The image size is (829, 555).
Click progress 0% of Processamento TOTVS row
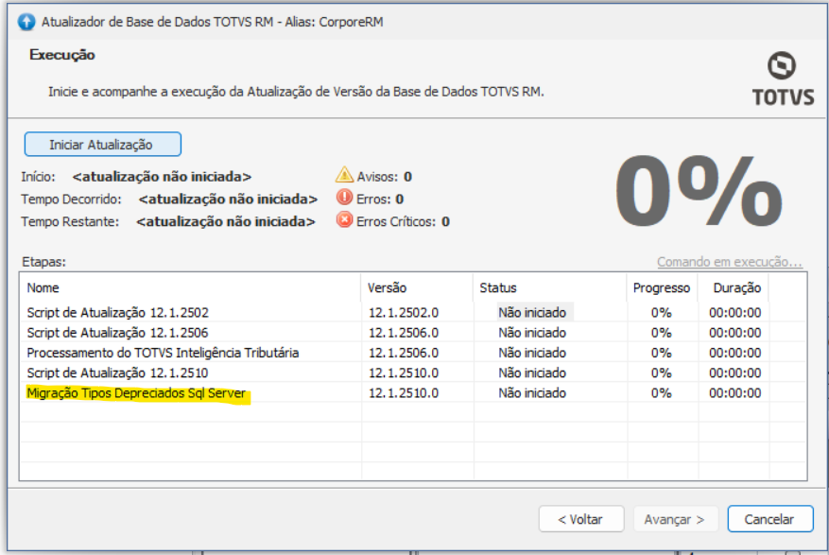[662, 353]
